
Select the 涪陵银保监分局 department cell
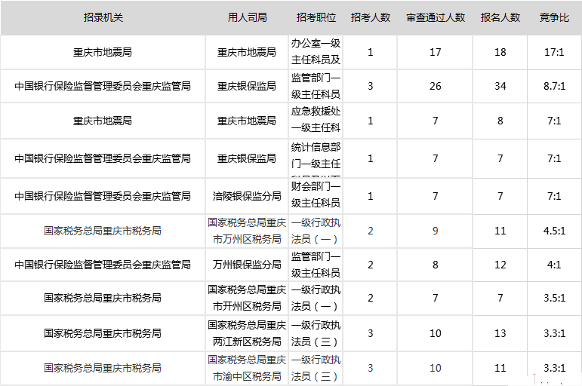[x=247, y=196]
